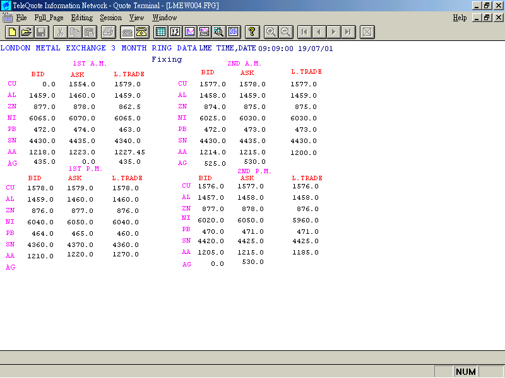
Task: Click 2ND P.M. NI last trade 5960.0
Action: (306, 220)
